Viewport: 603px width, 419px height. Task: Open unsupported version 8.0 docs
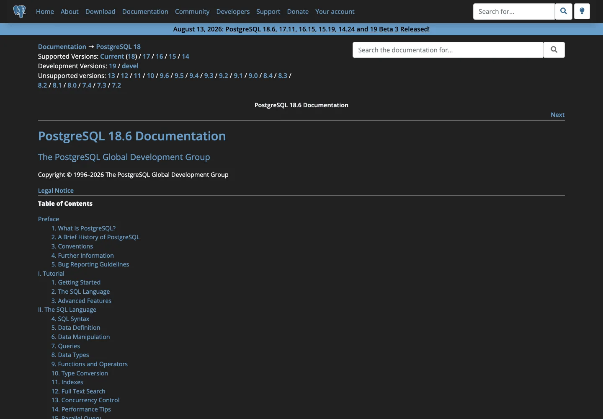(x=72, y=85)
